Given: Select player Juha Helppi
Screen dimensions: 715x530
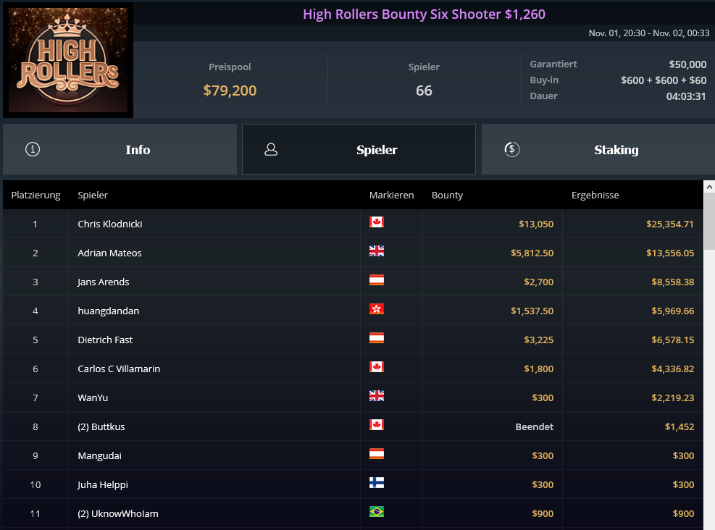Looking at the screenshot, I should tap(103, 484).
